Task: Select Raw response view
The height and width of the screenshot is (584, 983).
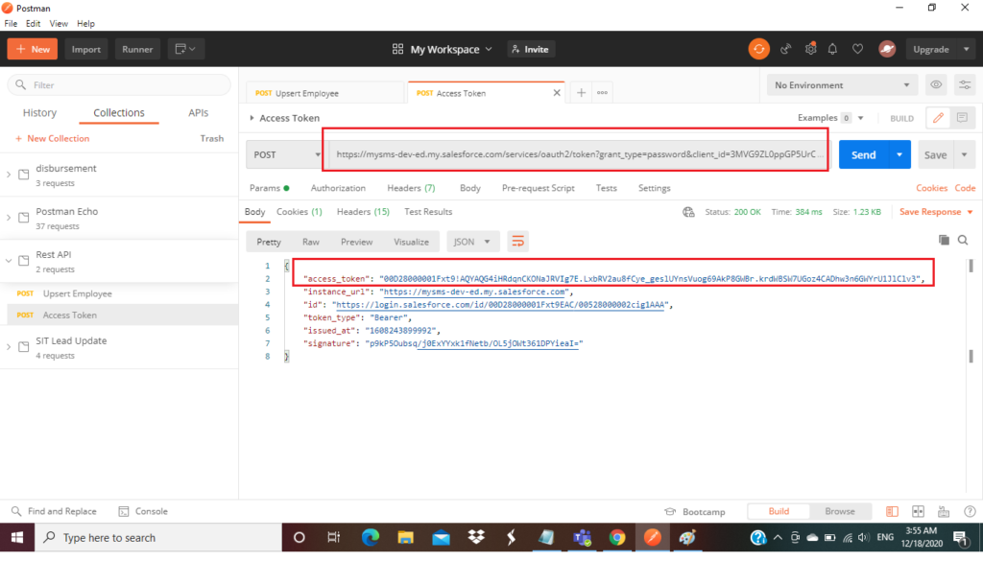Action: (x=311, y=242)
